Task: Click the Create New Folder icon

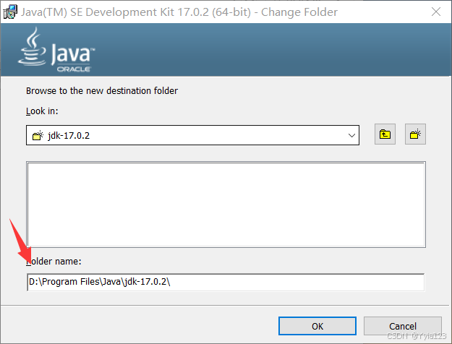Action: pos(415,134)
